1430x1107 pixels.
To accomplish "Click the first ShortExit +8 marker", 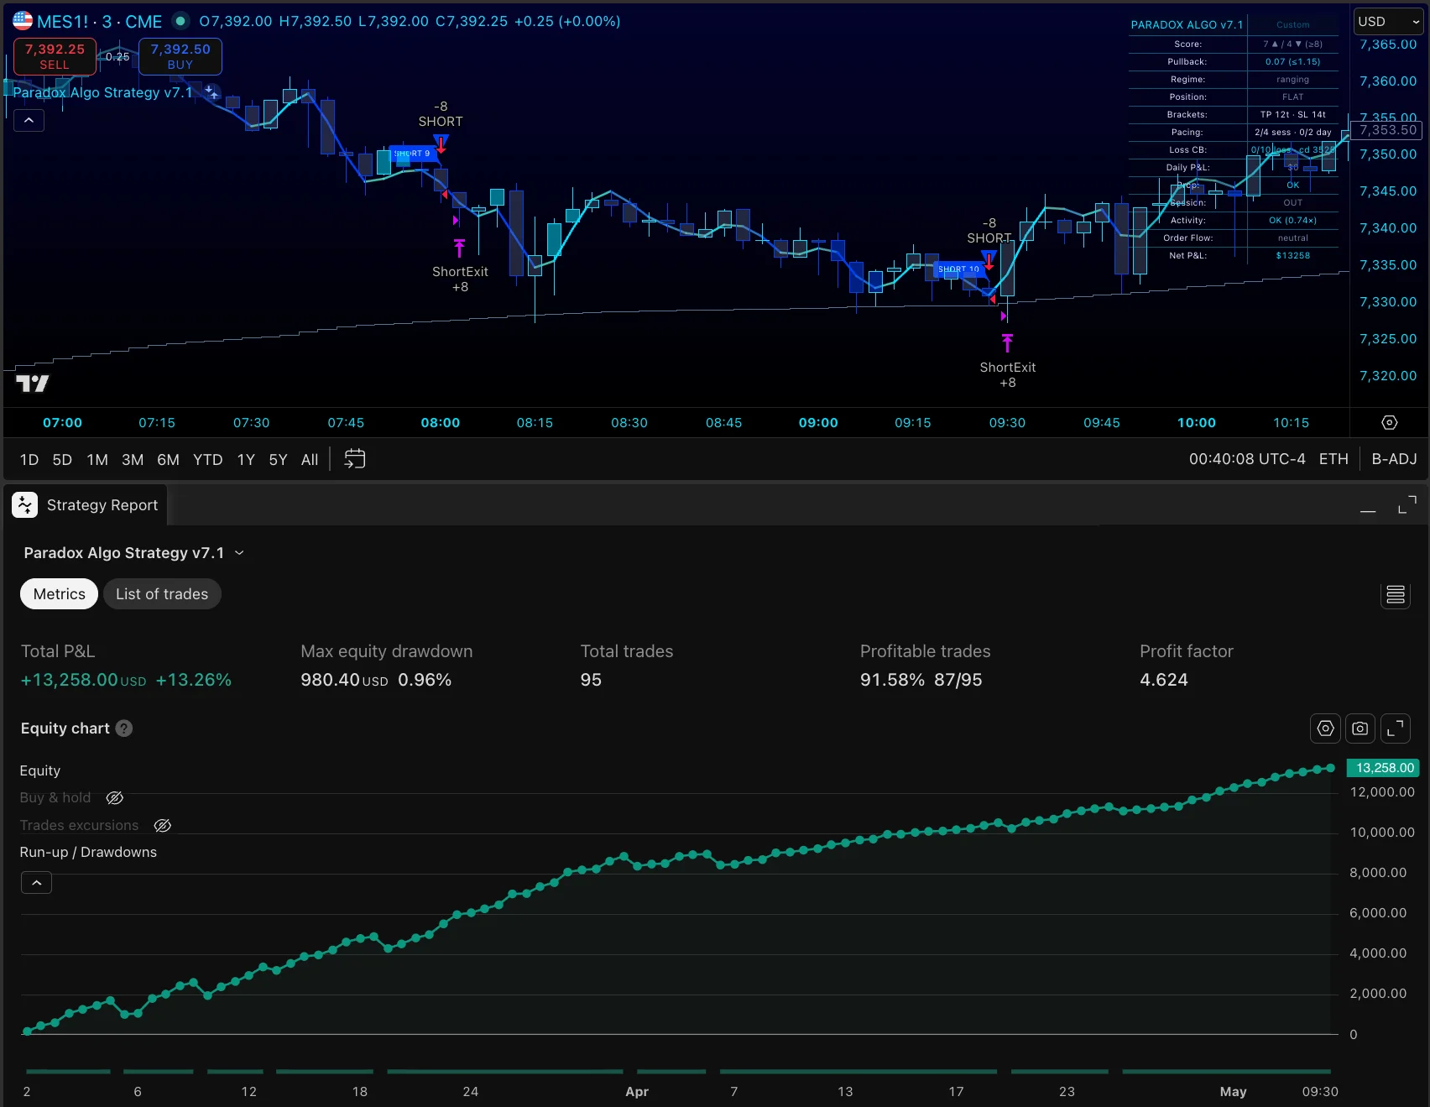I will click(x=460, y=279).
